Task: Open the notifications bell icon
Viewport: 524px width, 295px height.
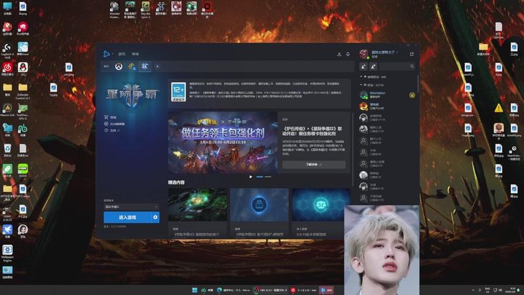Action: tap(348, 54)
